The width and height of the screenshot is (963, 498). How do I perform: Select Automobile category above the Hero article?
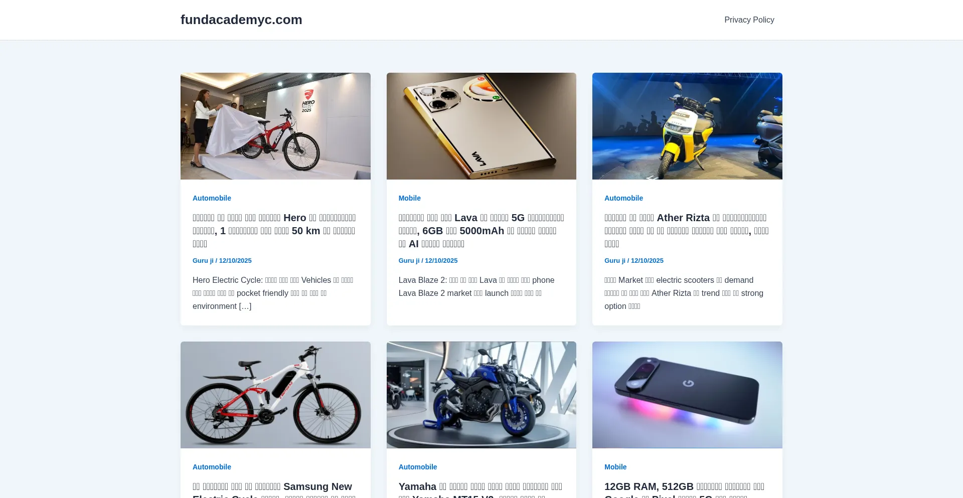(212, 198)
